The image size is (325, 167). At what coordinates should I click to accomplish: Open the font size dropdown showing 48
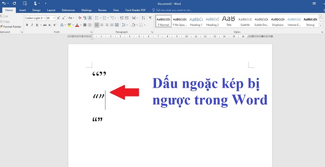pyautogui.click(x=54, y=18)
